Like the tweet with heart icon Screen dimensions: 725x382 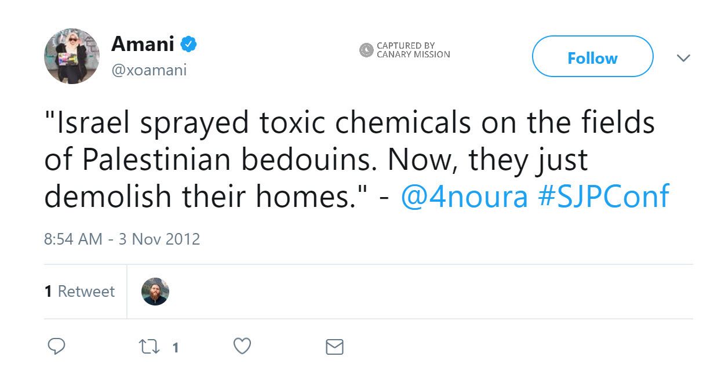point(242,346)
